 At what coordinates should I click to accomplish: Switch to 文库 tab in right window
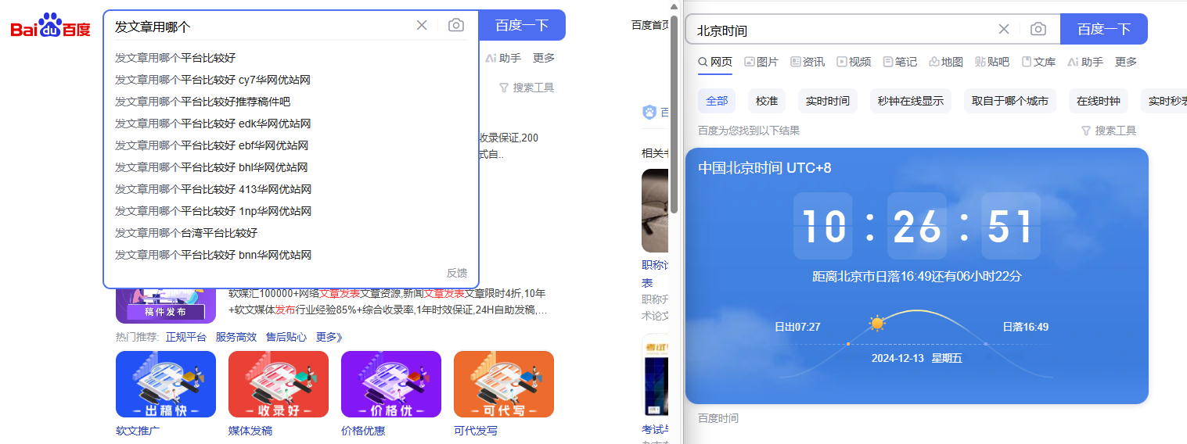1038,62
